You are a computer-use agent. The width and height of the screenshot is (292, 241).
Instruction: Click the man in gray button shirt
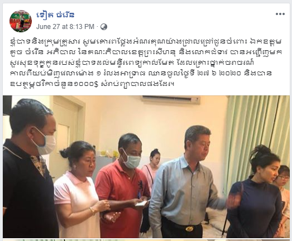pos(186,182)
